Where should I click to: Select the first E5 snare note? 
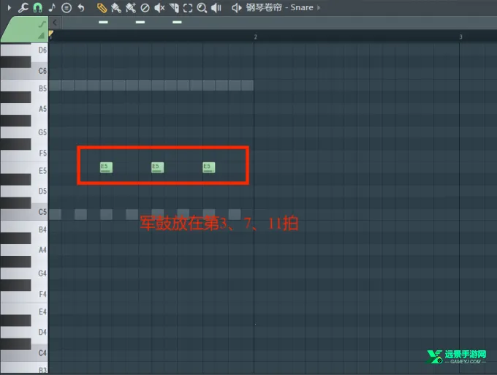point(106,167)
